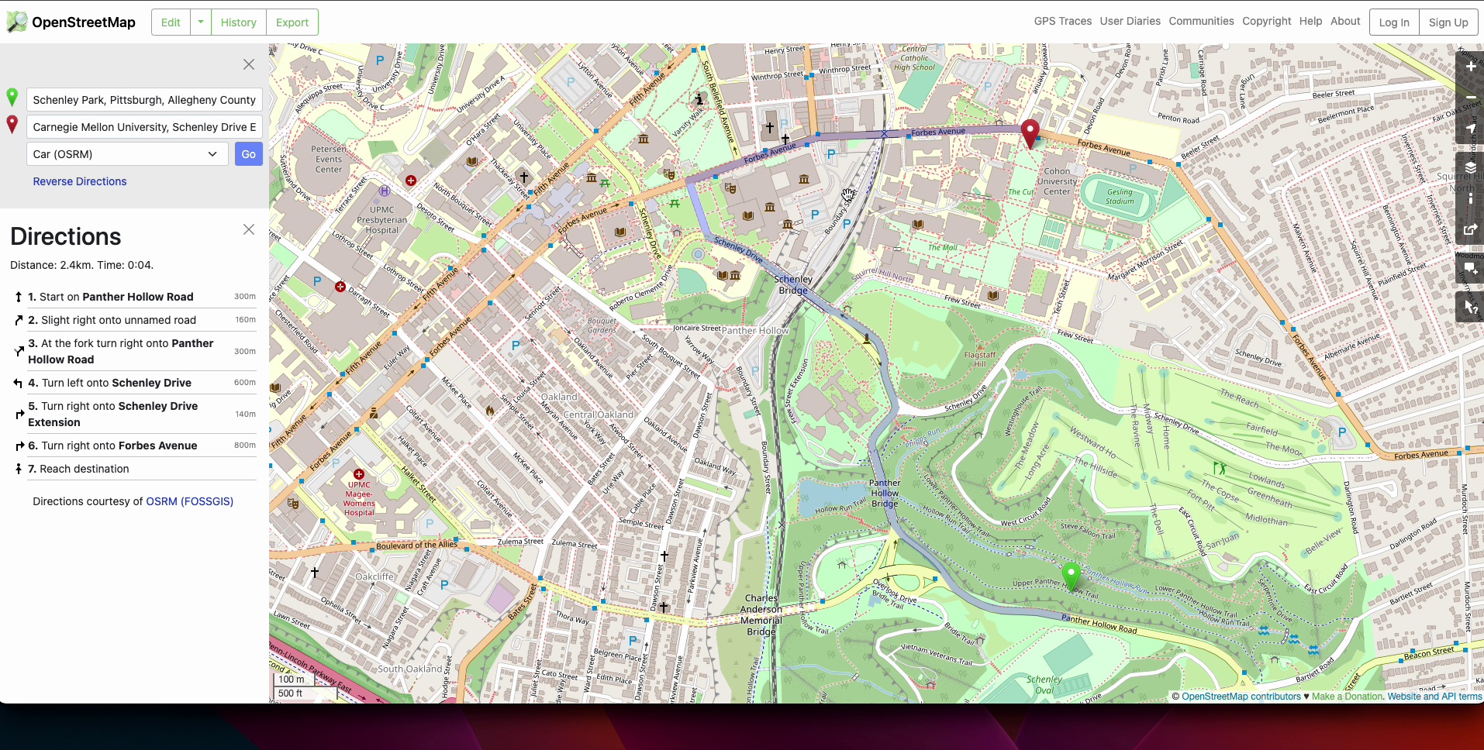Open the OSRM (FOSSGIS) link
The image size is (1484, 750).
tap(190, 501)
